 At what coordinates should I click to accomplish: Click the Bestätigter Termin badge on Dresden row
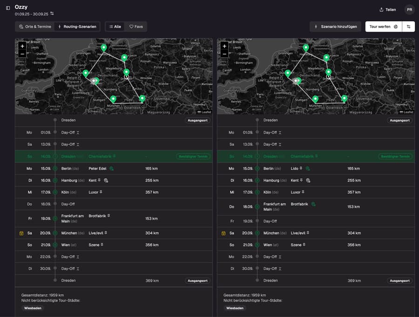192,156
